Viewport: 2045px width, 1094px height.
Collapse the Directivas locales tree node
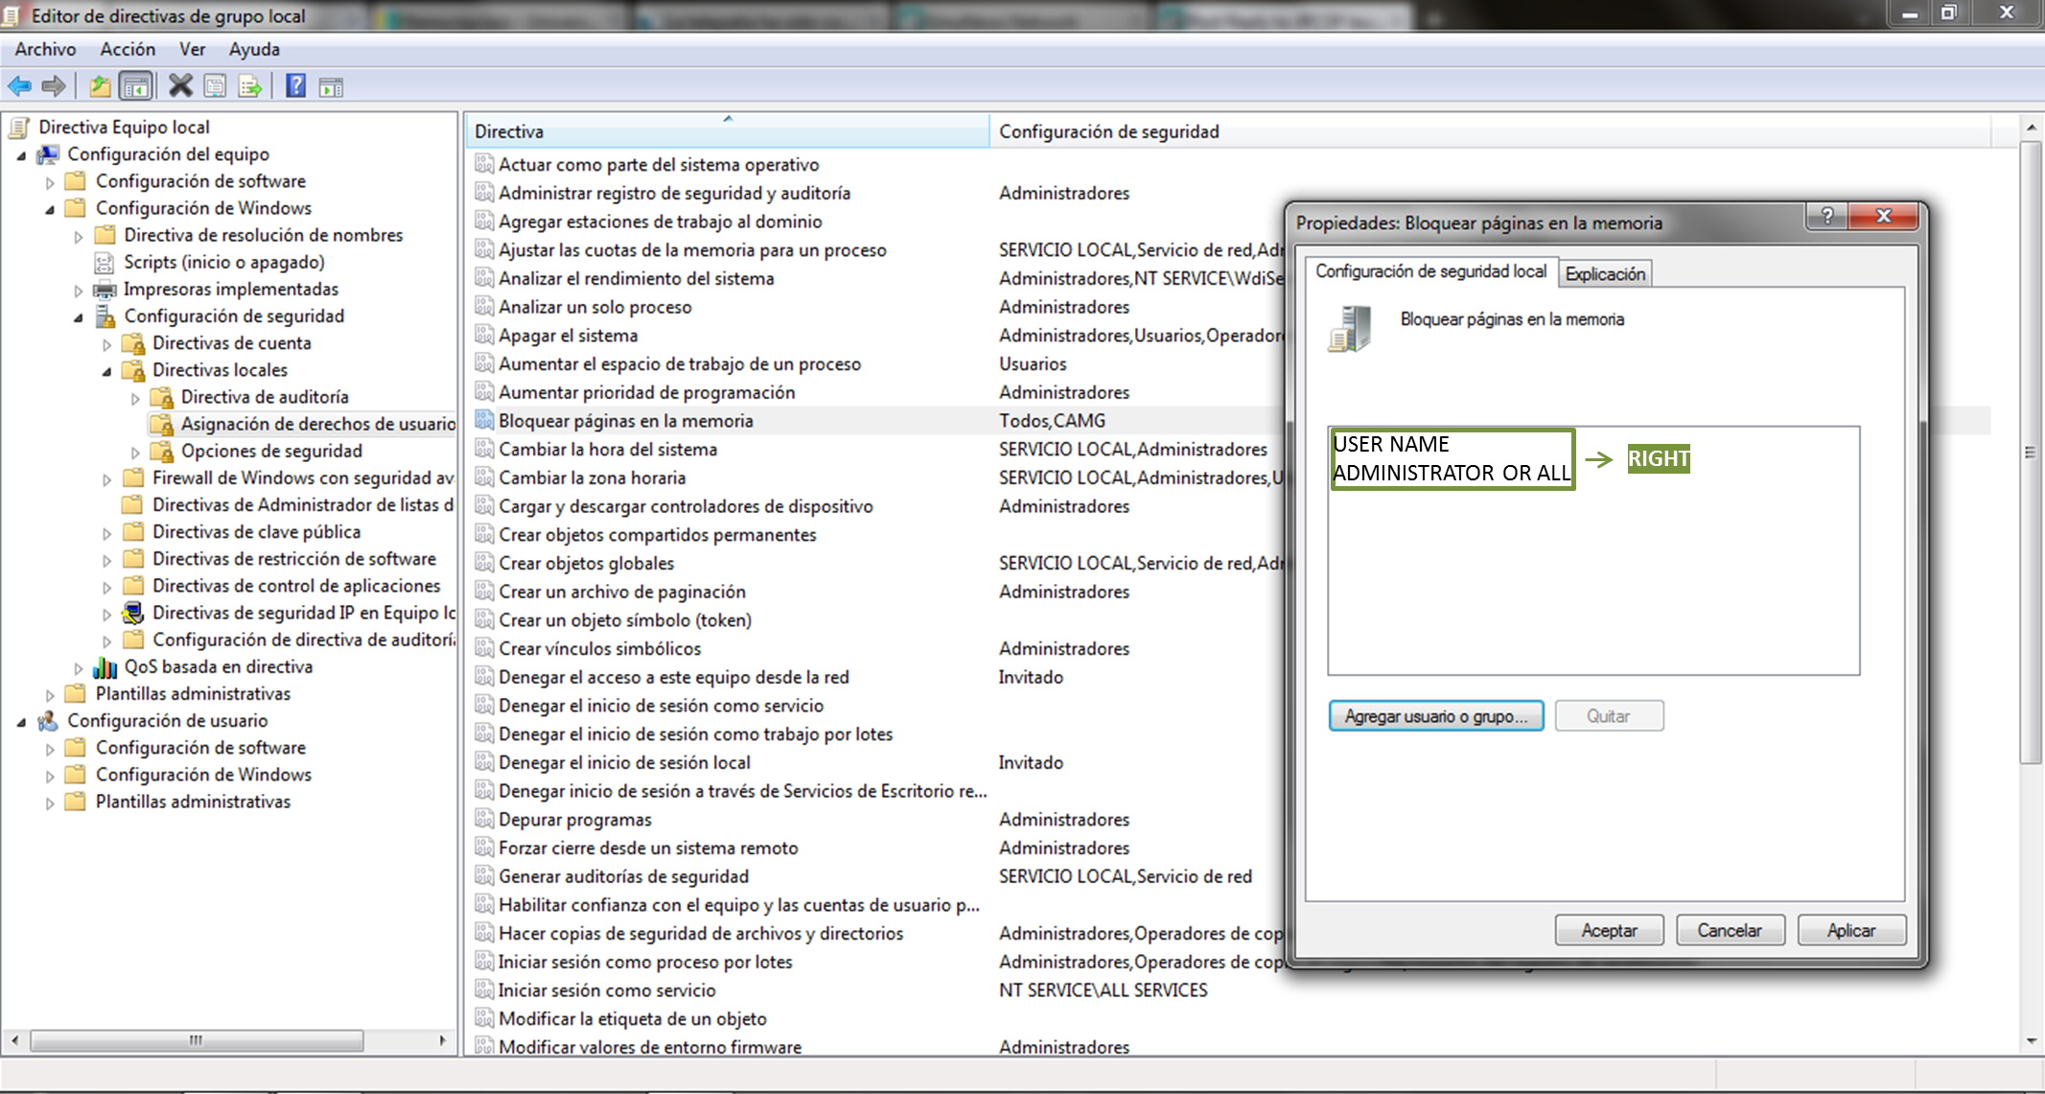pyautogui.click(x=107, y=371)
